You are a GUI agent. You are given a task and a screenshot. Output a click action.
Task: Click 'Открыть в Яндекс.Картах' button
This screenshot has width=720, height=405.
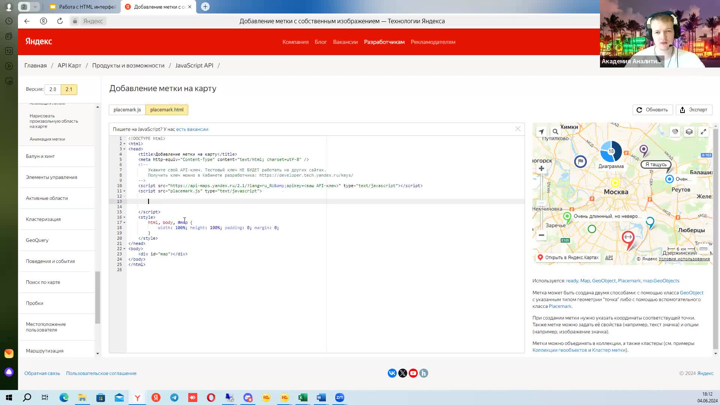pyautogui.click(x=568, y=258)
